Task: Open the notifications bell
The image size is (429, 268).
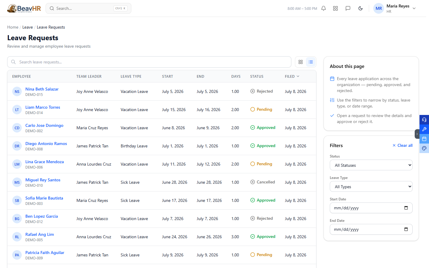Action: (324, 8)
